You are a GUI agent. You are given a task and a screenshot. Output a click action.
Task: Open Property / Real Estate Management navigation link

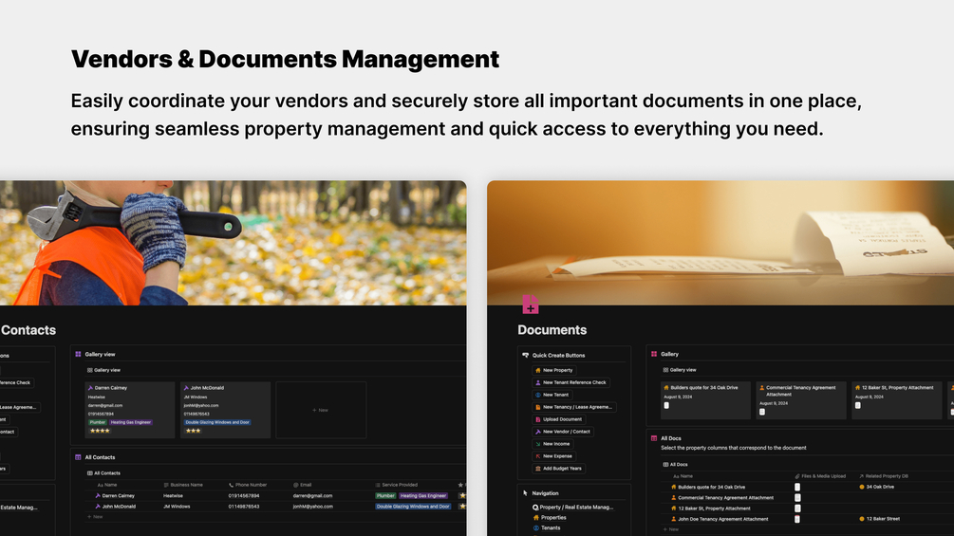tap(573, 507)
